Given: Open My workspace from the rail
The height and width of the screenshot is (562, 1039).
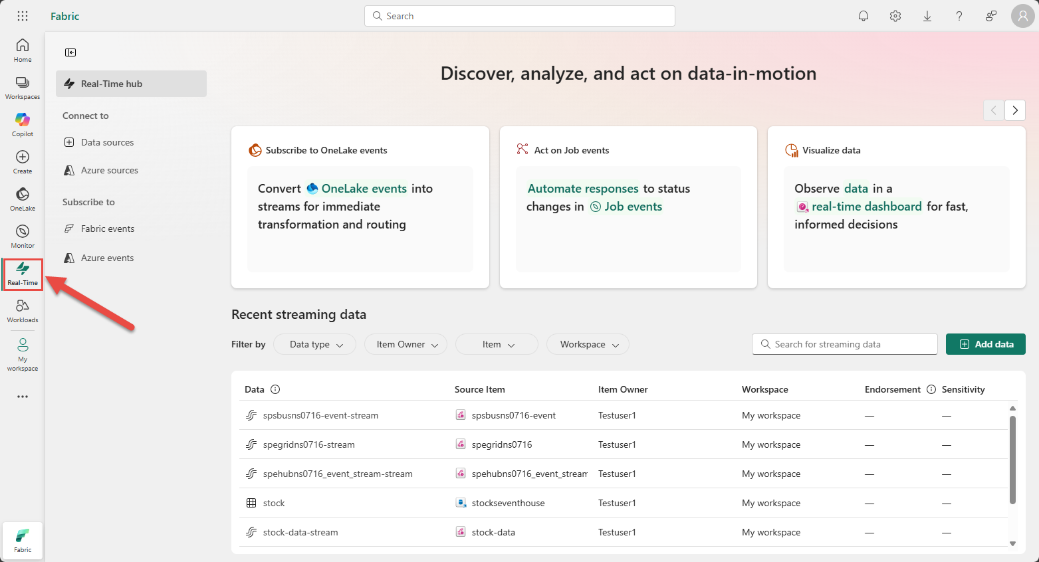Looking at the screenshot, I should pyautogui.click(x=23, y=354).
